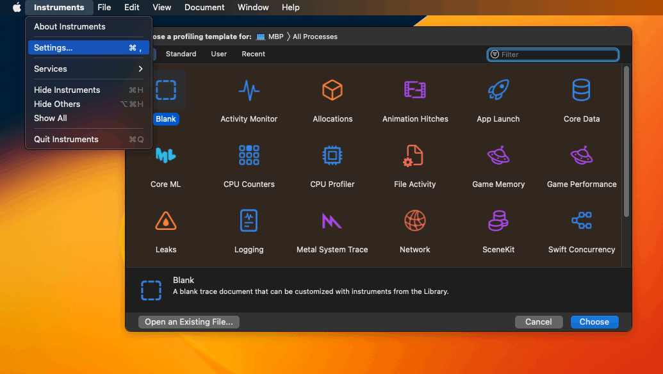
Task: Select the Animation Hitches template icon
Action: click(415, 90)
